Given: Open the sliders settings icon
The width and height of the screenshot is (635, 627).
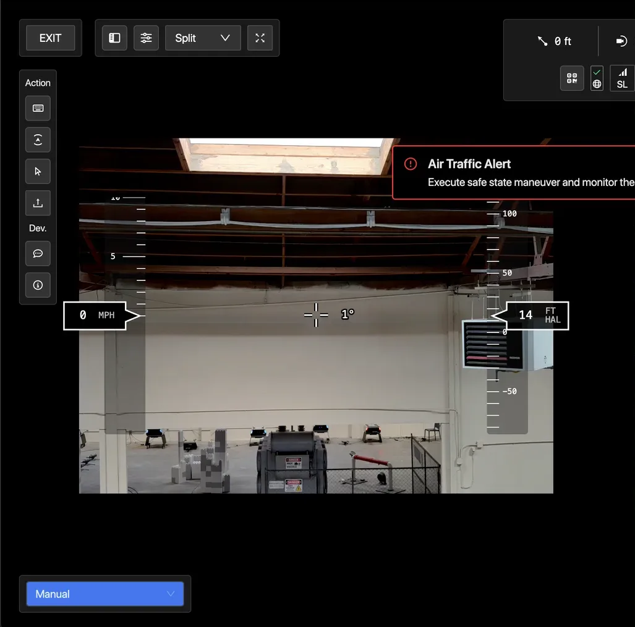Looking at the screenshot, I should point(146,38).
